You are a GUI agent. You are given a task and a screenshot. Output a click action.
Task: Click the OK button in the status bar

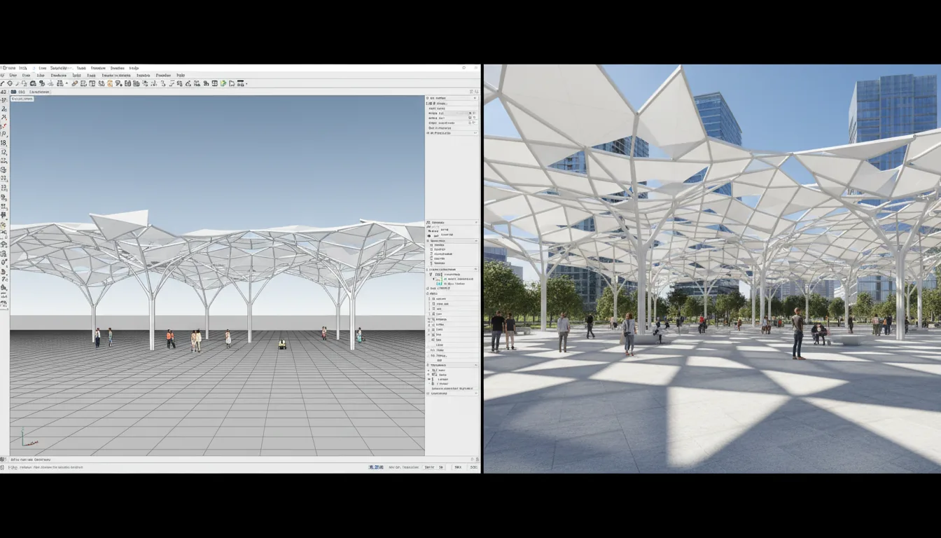point(458,467)
